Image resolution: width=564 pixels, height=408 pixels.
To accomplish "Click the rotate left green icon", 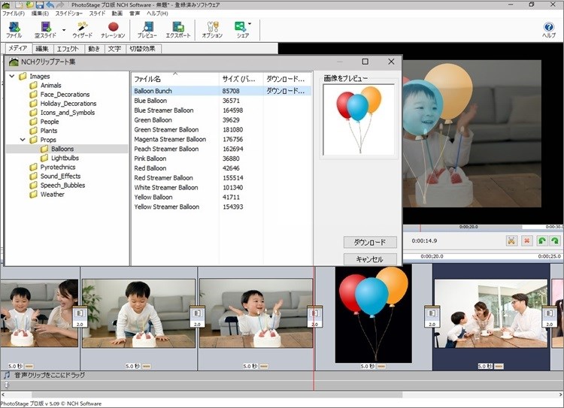I will pos(541,240).
